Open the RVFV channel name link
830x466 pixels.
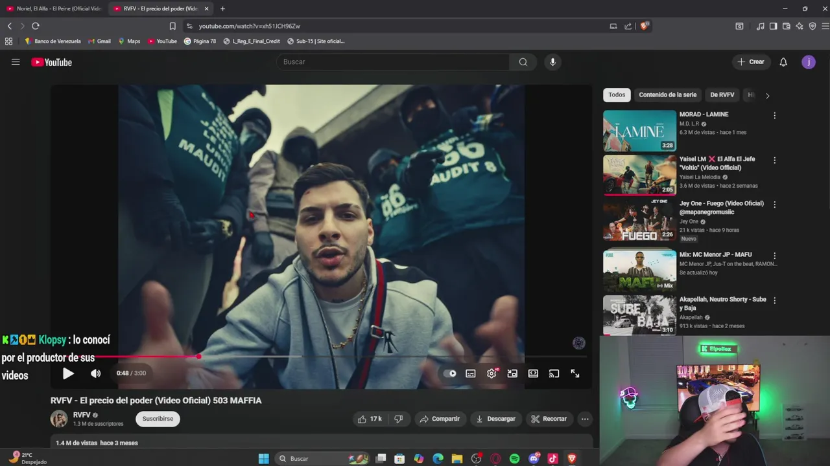tap(82, 415)
